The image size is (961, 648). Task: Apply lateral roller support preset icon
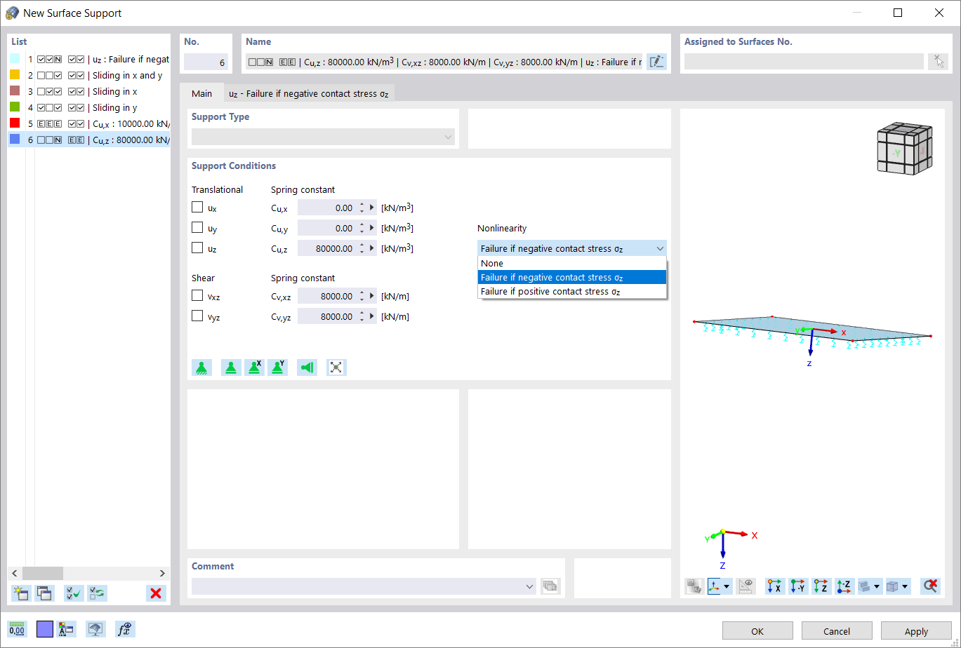pos(307,367)
